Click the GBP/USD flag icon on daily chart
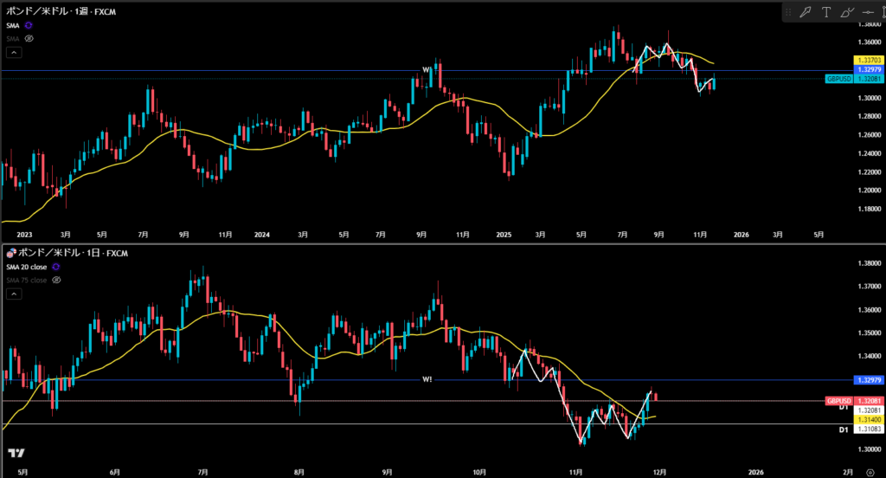 pos(11,253)
